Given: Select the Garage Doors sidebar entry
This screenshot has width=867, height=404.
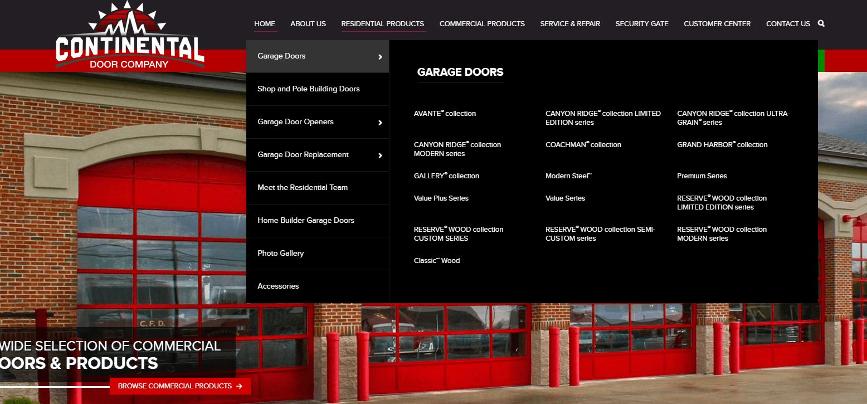Looking at the screenshot, I should [318, 56].
